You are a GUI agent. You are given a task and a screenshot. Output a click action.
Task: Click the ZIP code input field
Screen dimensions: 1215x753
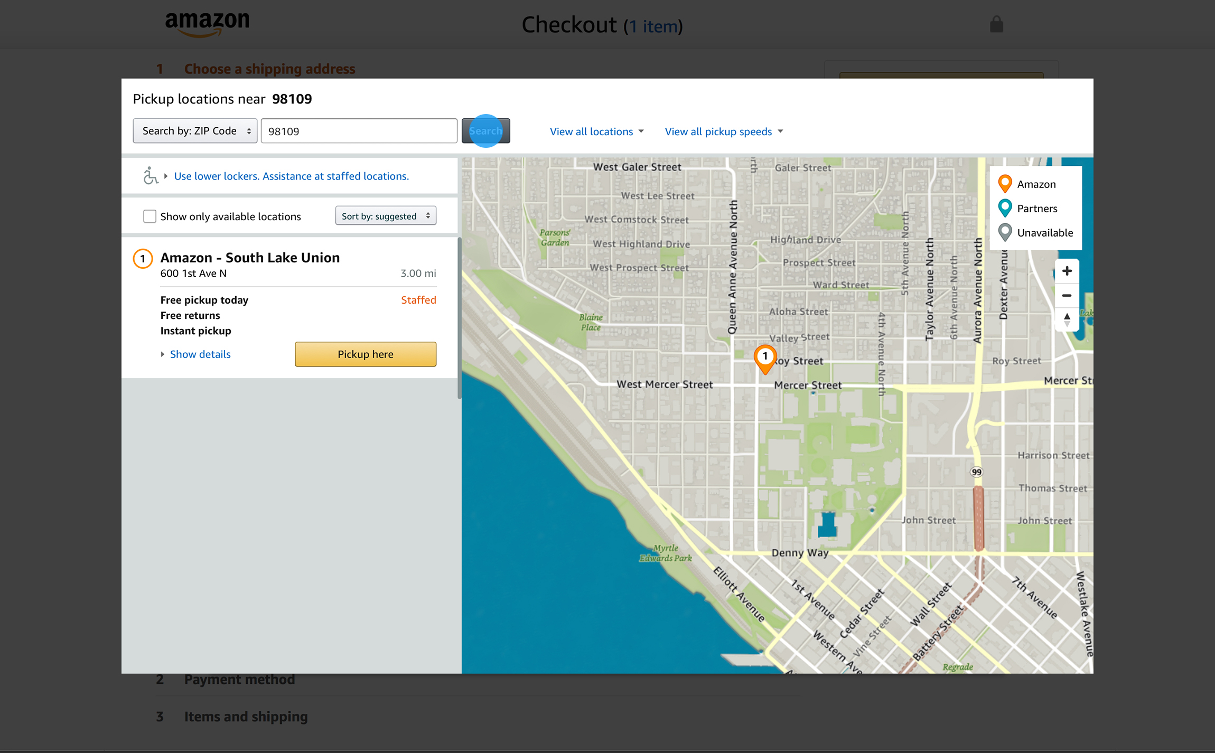(x=359, y=131)
